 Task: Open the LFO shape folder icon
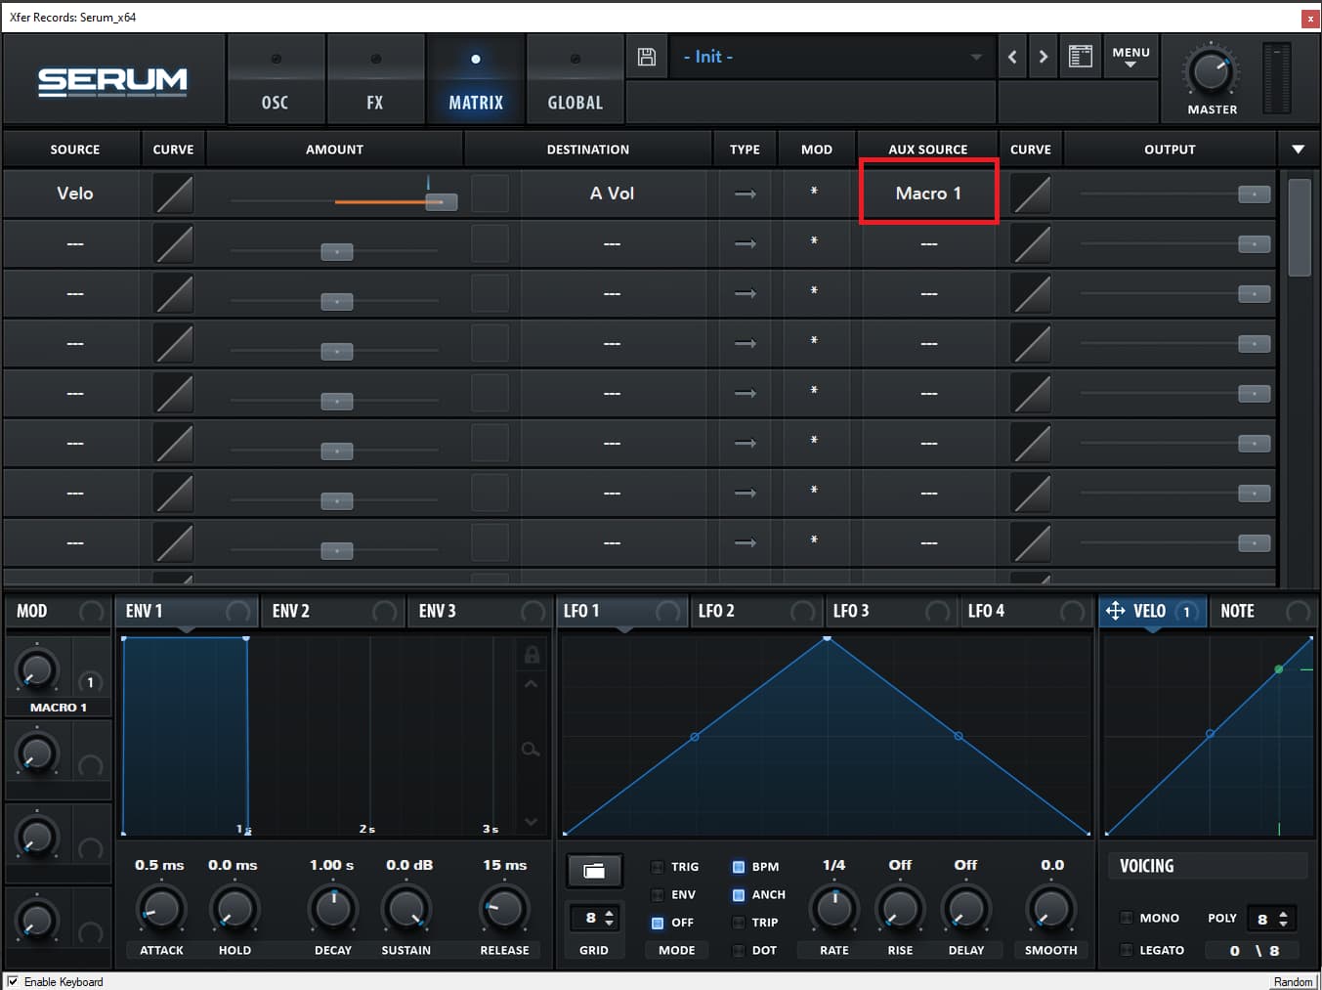pos(594,870)
